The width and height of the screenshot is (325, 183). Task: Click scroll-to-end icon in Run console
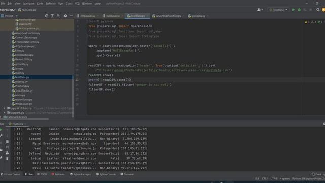pos(7,147)
